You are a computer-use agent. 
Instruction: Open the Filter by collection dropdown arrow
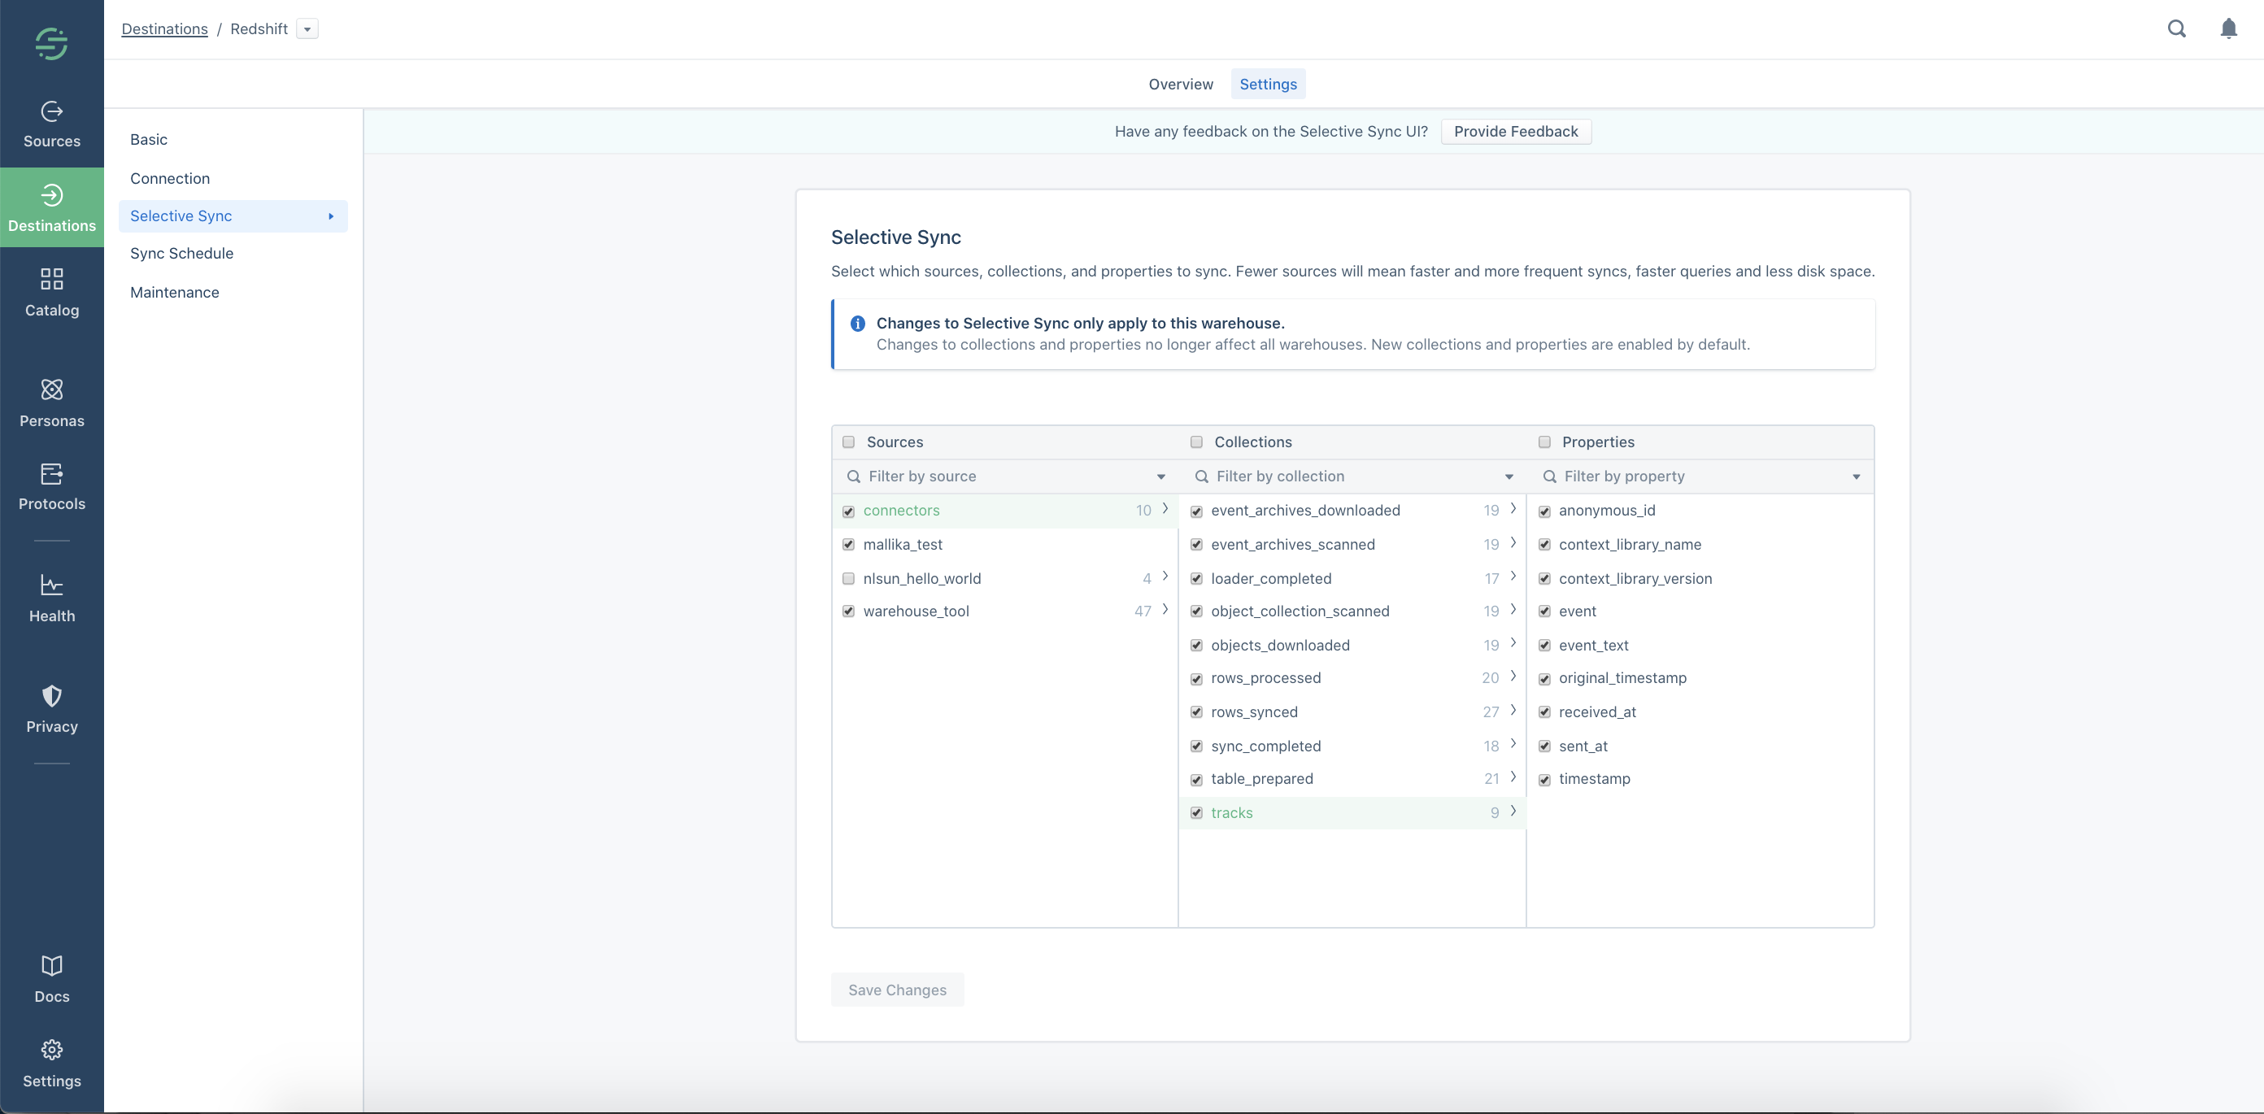(1509, 477)
